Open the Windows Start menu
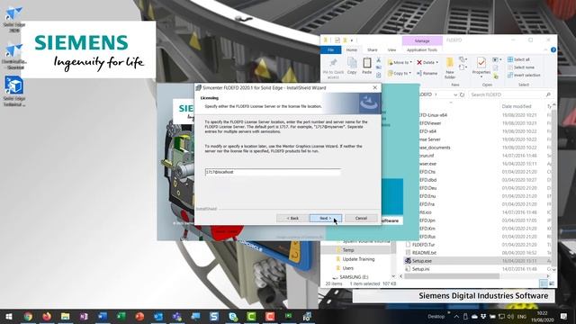The image size is (576, 324). point(9,316)
